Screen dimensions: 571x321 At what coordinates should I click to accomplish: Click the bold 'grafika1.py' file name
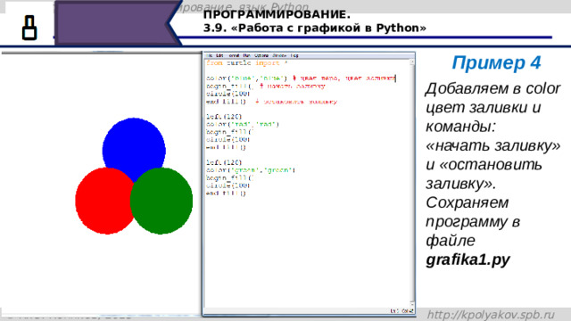468,259
